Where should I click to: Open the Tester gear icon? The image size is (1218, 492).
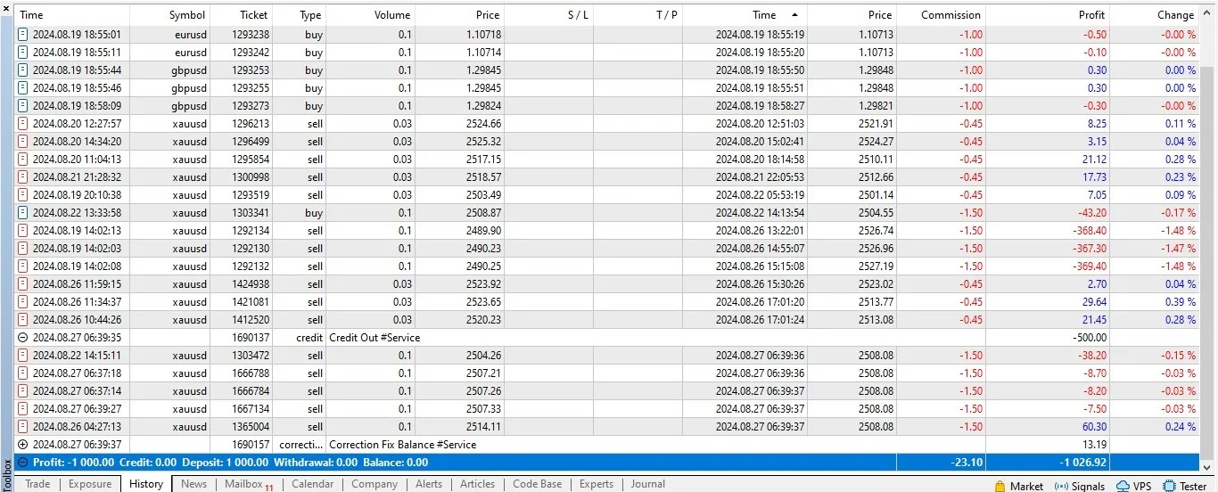[x=1169, y=486]
